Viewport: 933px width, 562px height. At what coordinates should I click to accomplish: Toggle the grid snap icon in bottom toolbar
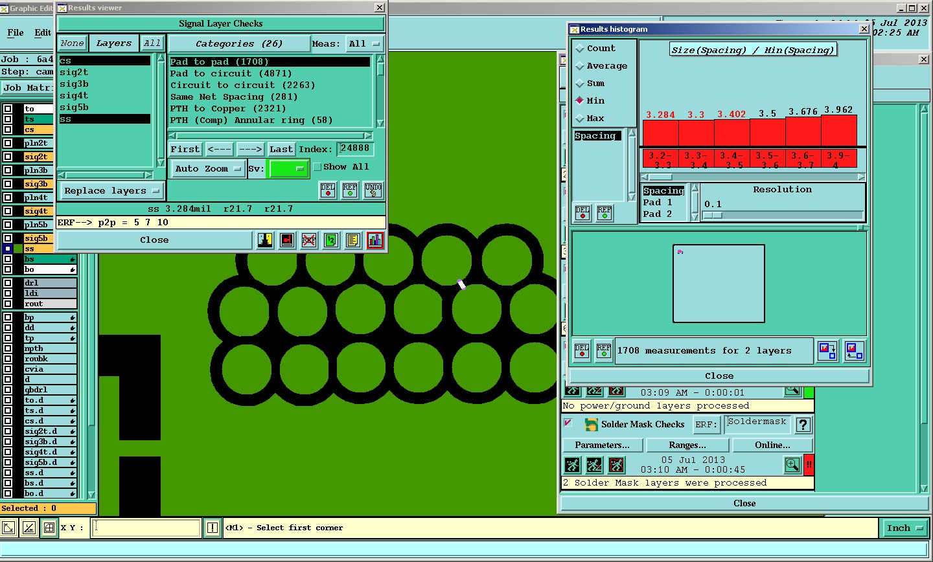[49, 528]
